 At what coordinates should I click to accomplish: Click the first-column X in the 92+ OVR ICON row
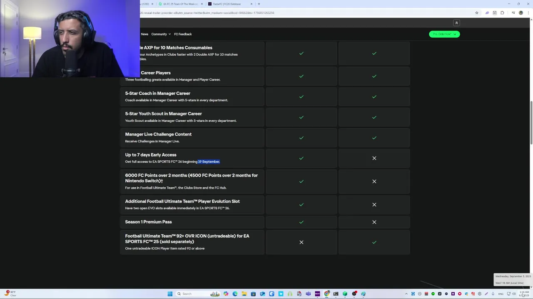point(301,242)
